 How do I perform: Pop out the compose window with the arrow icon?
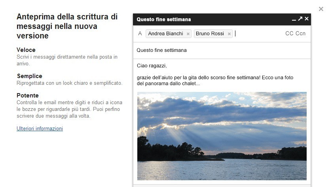(x=300, y=19)
